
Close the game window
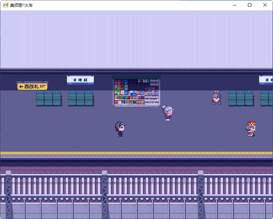point(265,5)
